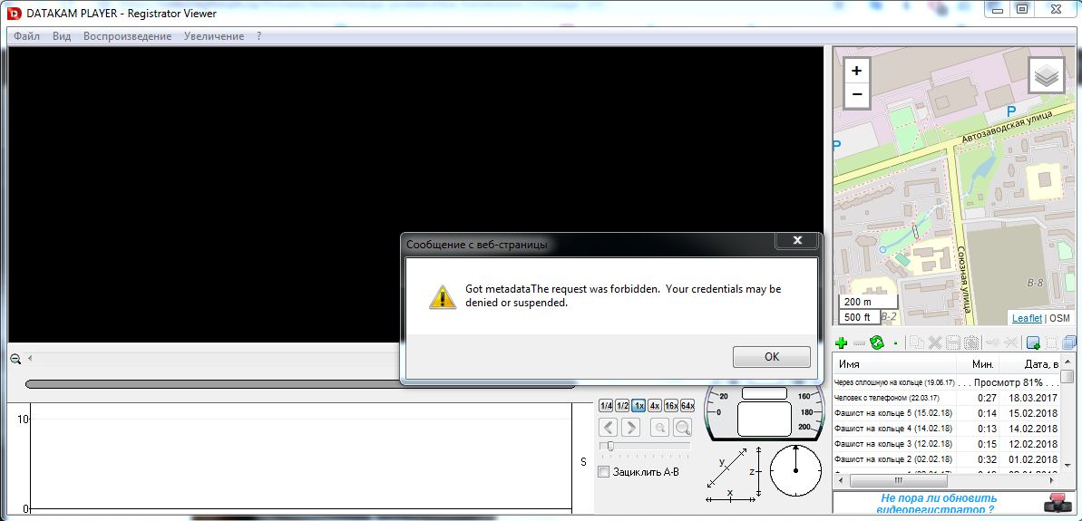The height and width of the screenshot is (521, 1082).
Task: Open the Leaflet link on the map
Action: point(1027,318)
